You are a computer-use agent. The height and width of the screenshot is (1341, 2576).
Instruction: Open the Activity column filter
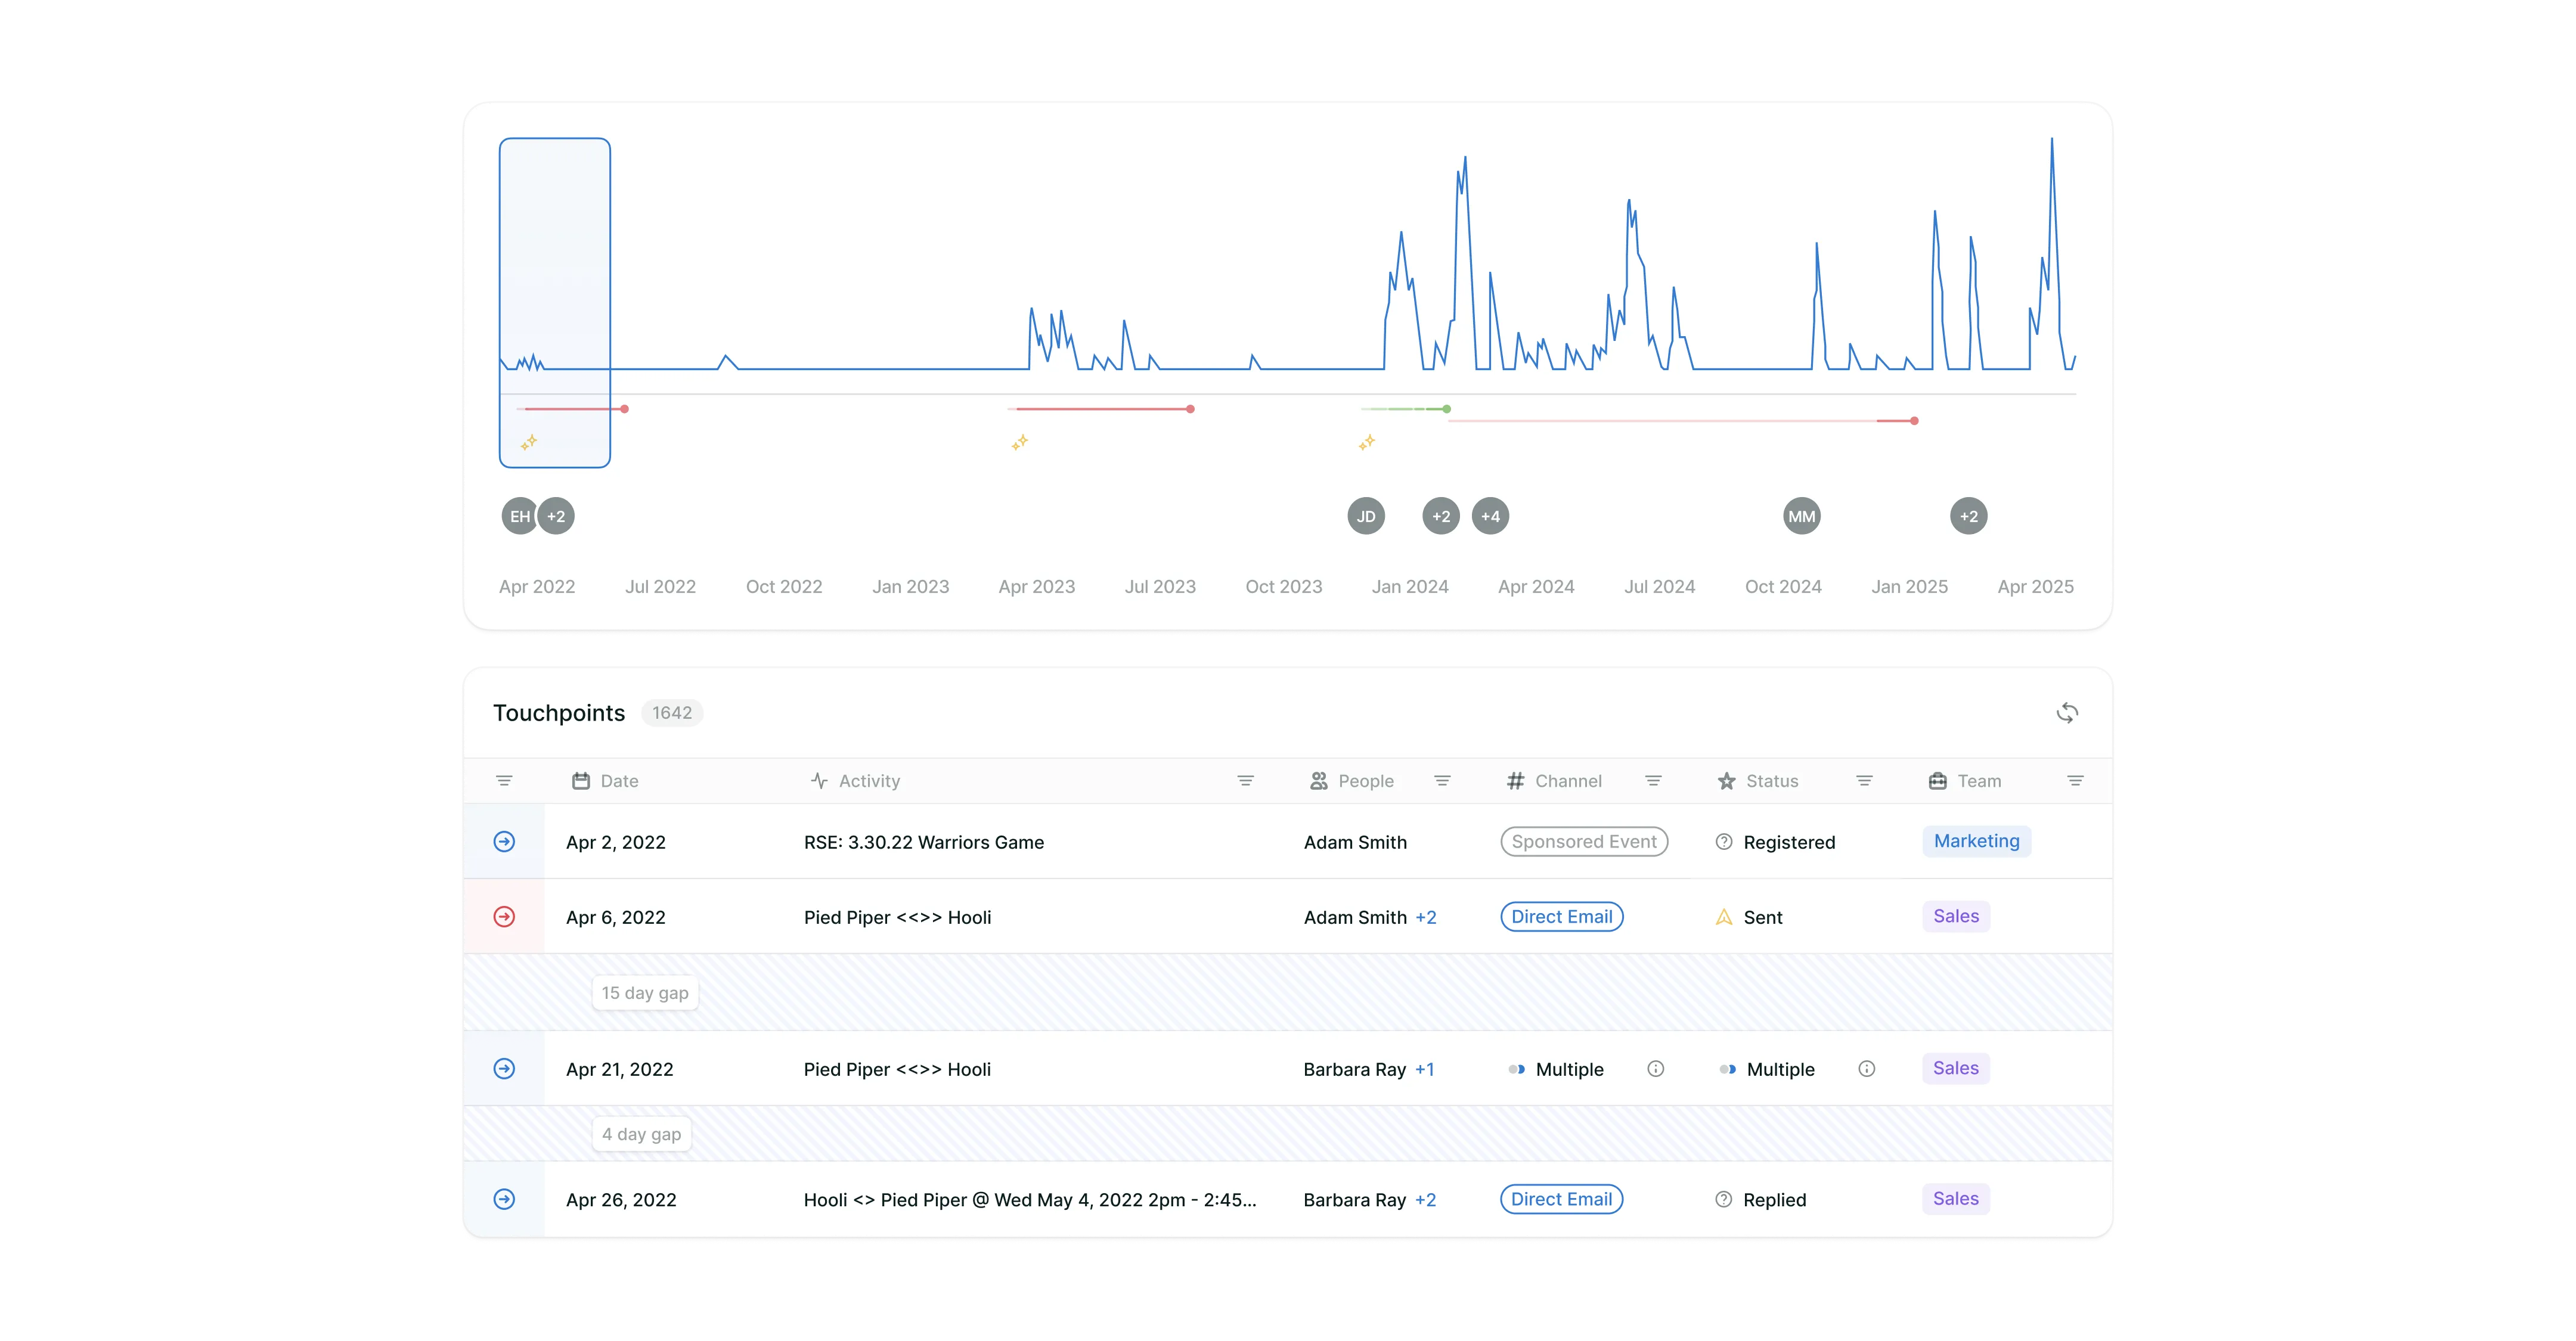pos(1245,781)
